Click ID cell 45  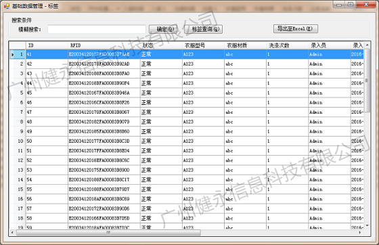[x=47, y=93]
